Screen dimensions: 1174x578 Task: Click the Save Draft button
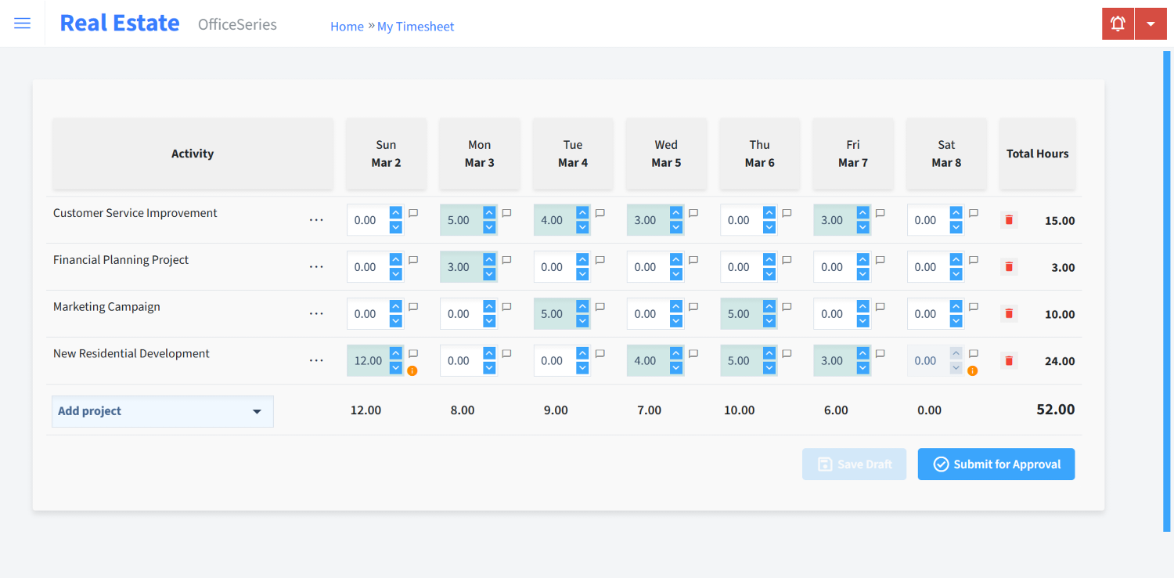tap(854, 464)
